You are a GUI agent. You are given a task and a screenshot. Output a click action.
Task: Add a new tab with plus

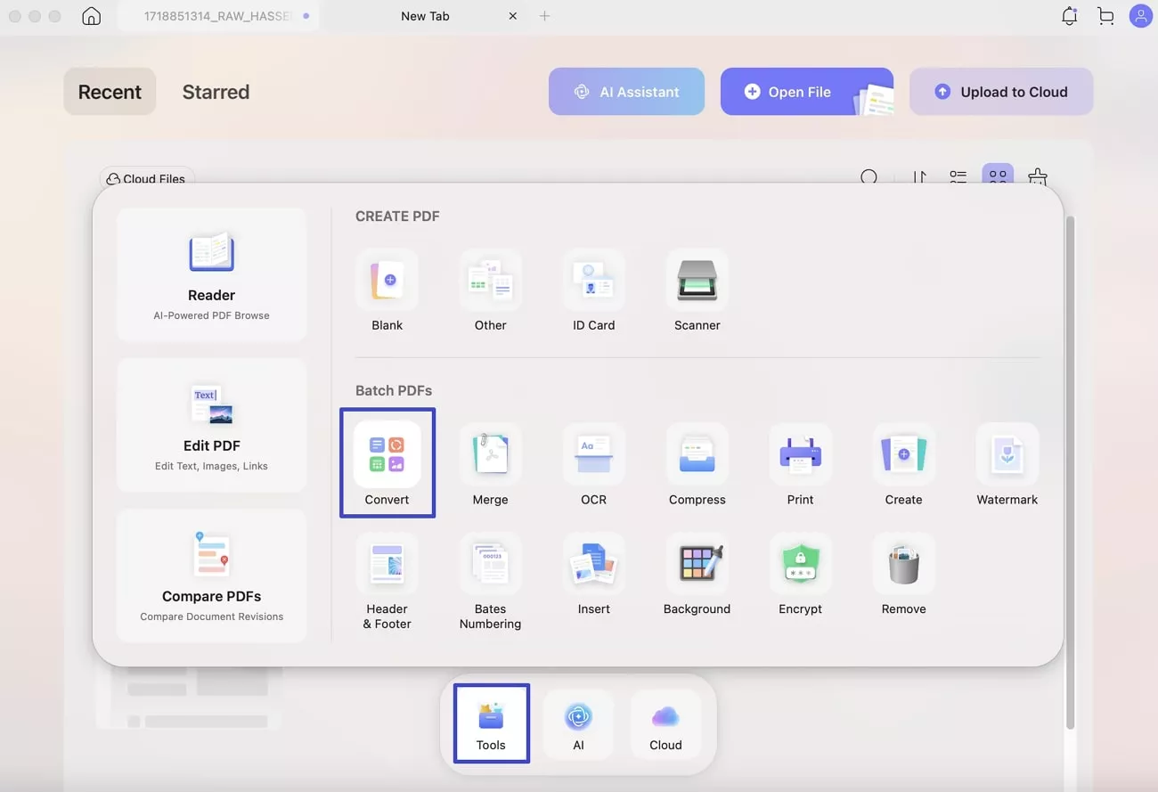coord(544,16)
